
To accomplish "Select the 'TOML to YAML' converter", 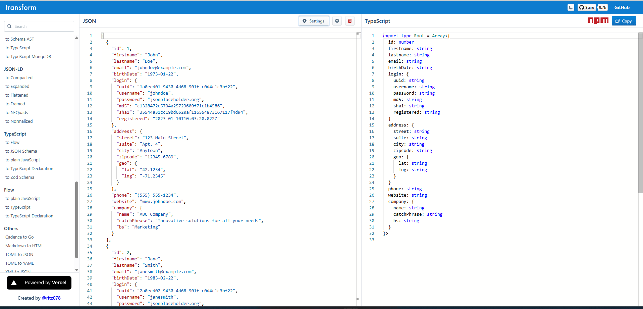I will point(19,263).
